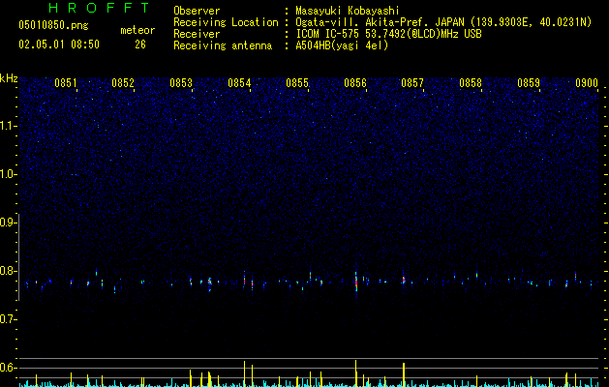Click the 0.8 kHz frequency label
Viewport: 609px width, 387px height.
coord(8,271)
